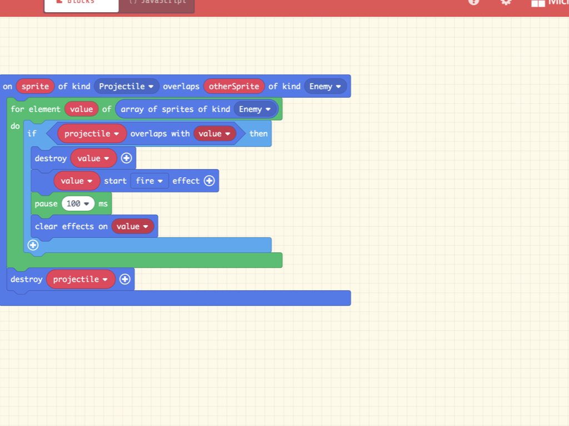This screenshot has height=426, width=569.
Task: Open value dropdown in destroy value block
Action: click(93, 158)
